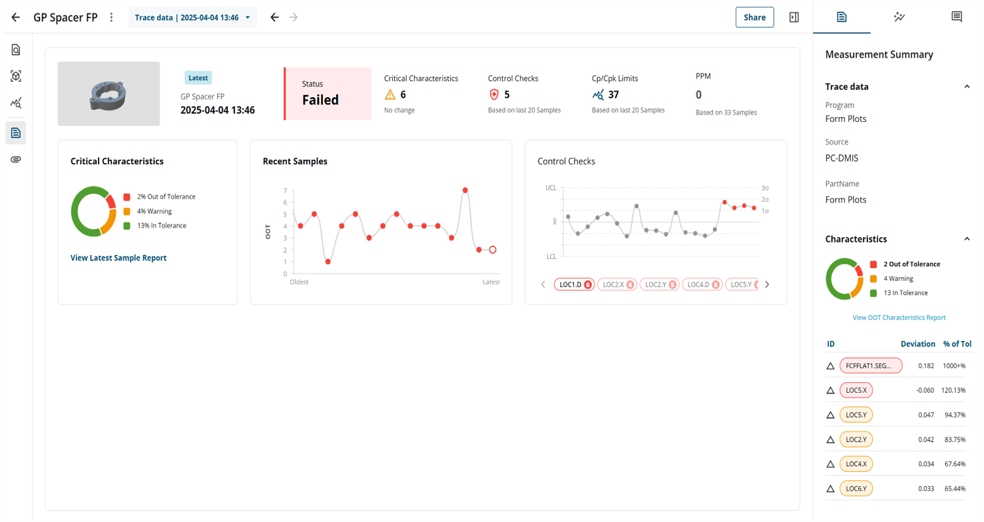984x522 pixels.
Task: Open the LOC4.X characteristic chip
Action: click(x=856, y=464)
